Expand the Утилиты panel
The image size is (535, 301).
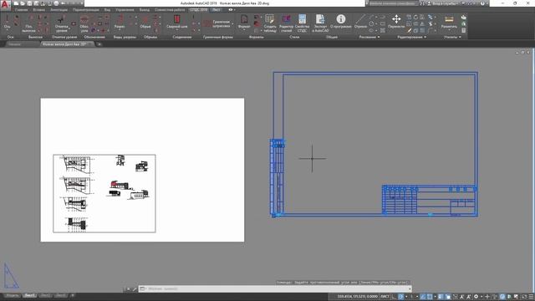pos(452,37)
